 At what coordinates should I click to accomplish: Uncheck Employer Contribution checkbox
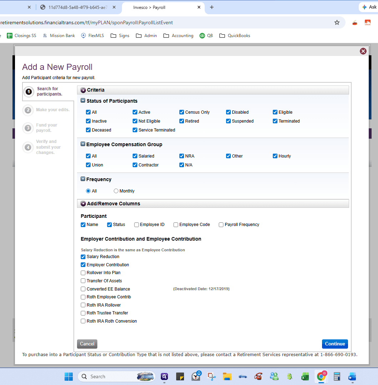pyautogui.click(x=83, y=265)
